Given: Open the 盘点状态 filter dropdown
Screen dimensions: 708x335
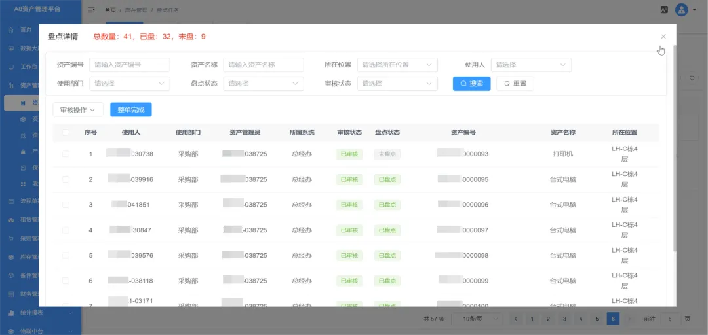Looking at the screenshot, I should [264, 84].
